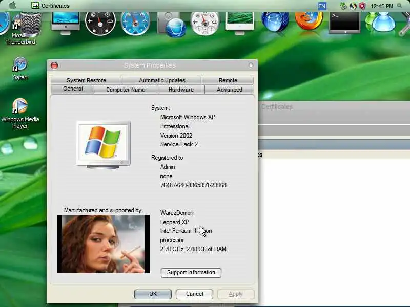The image size is (410, 307).
Task: Click the 'Registered to:' label
Action: [x=168, y=158]
